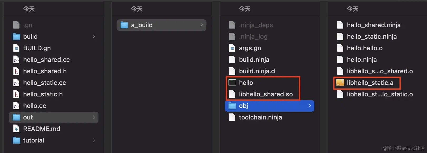Click the header icon beside hello_static.h
This screenshot has width=427, height=153.
point(16,94)
